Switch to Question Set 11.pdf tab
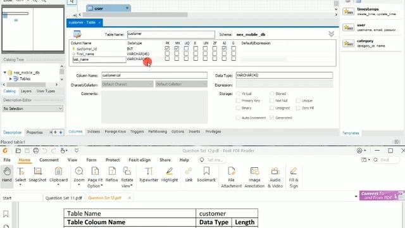405x228 pixels. tap(63, 198)
